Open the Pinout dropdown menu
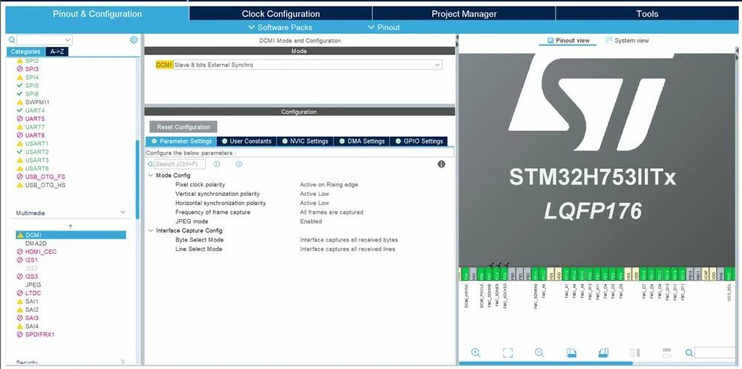This screenshot has height=369, width=742. [x=384, y=27]
